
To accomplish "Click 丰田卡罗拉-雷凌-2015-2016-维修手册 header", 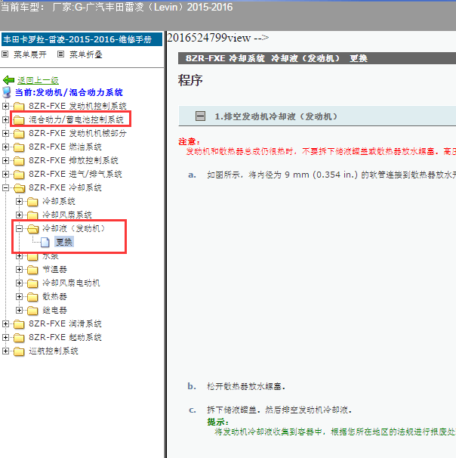I will coord(82,39).
